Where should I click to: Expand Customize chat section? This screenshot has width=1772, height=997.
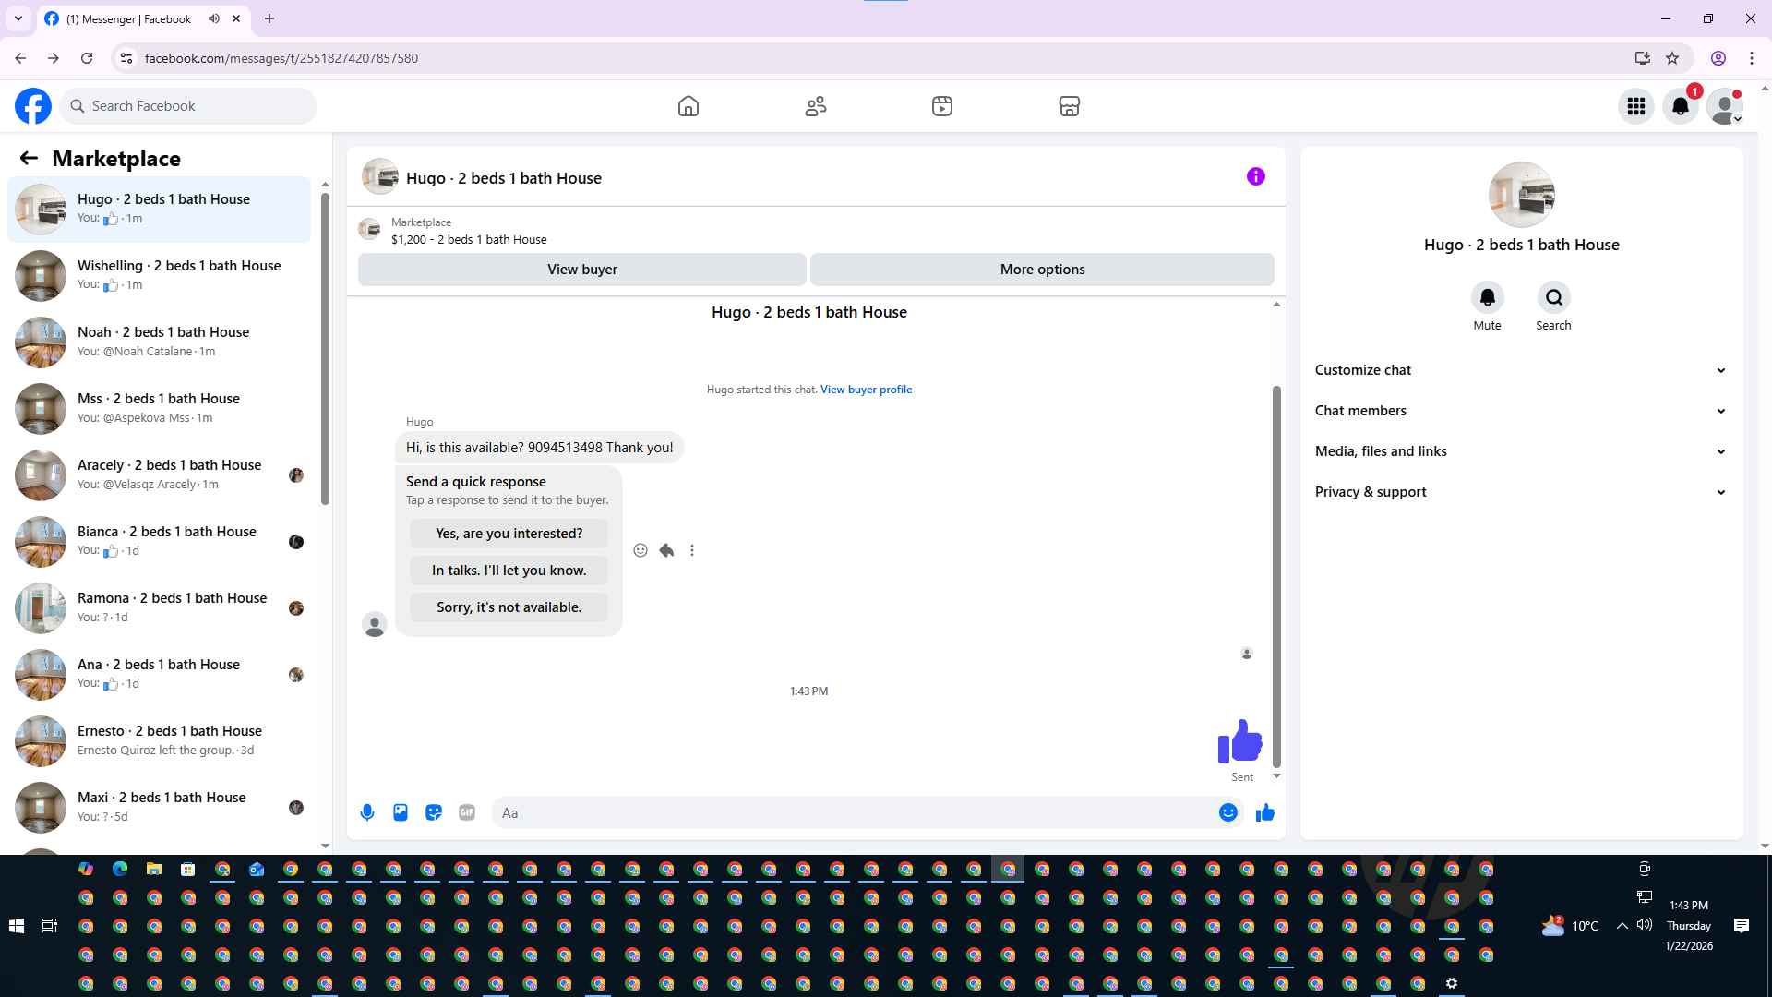1521,370
